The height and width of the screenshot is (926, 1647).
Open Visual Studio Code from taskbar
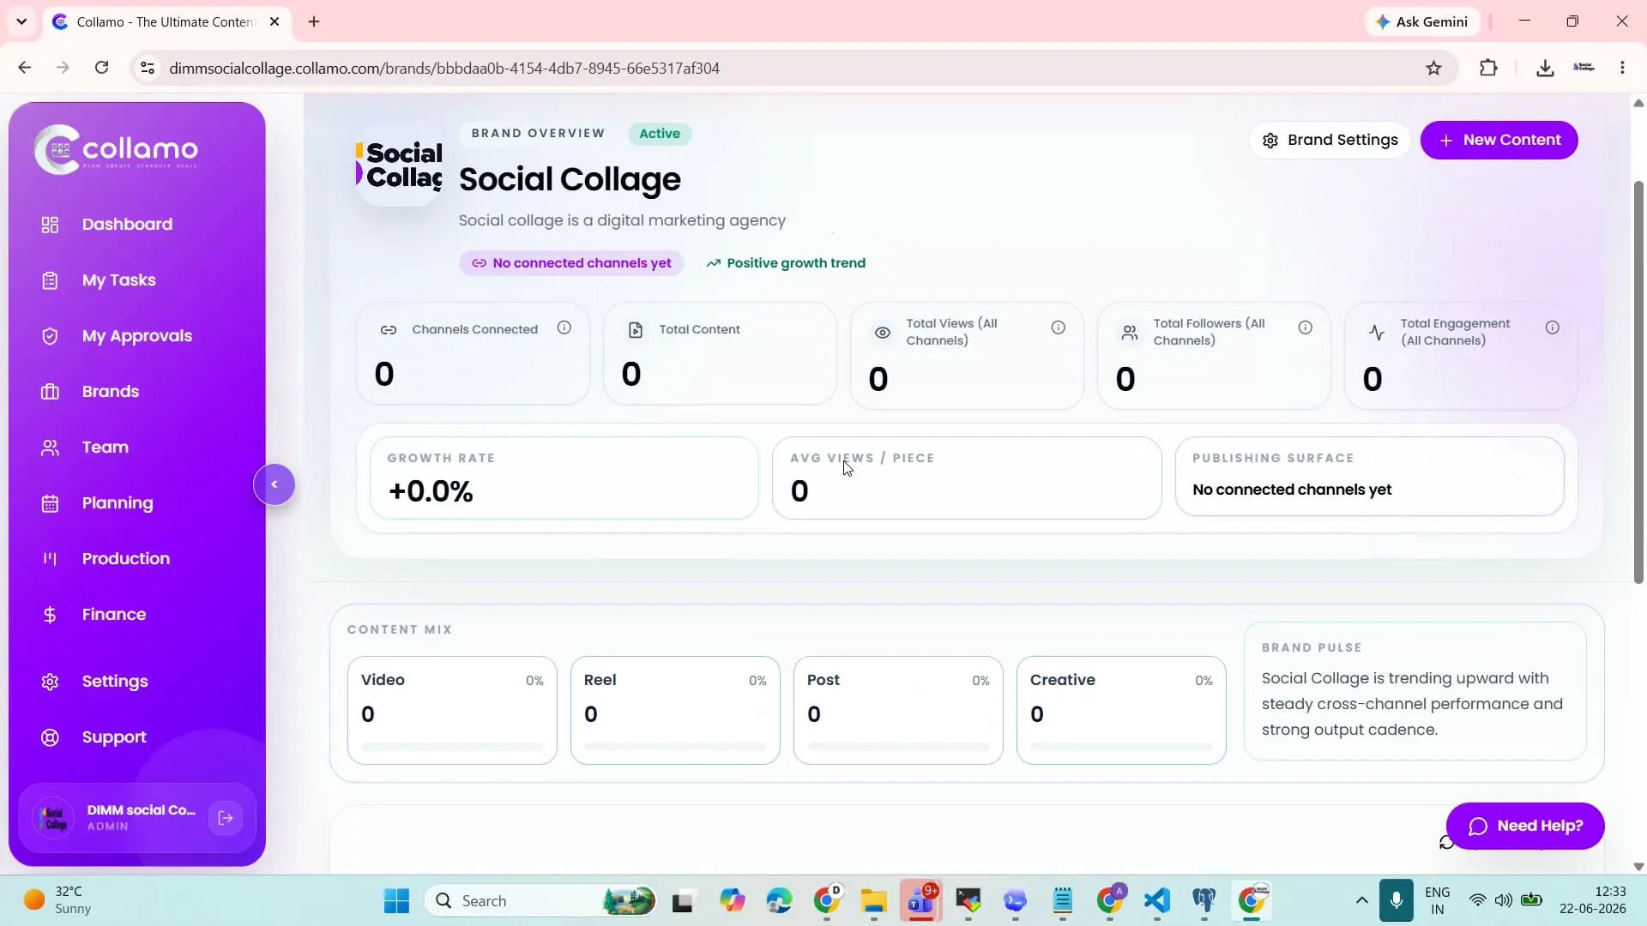click(1156, 901)
